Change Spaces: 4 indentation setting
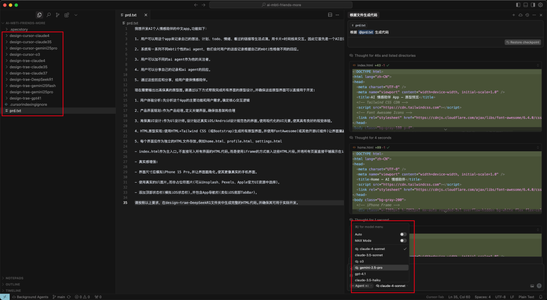547x300 pixels. pos(483,297)
